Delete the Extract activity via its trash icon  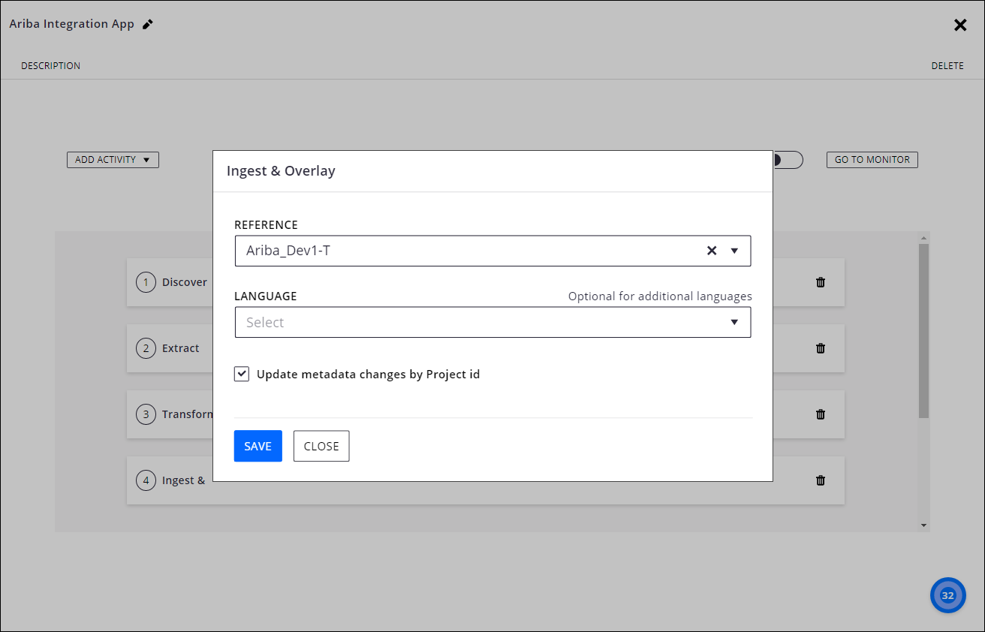point(821,348)
